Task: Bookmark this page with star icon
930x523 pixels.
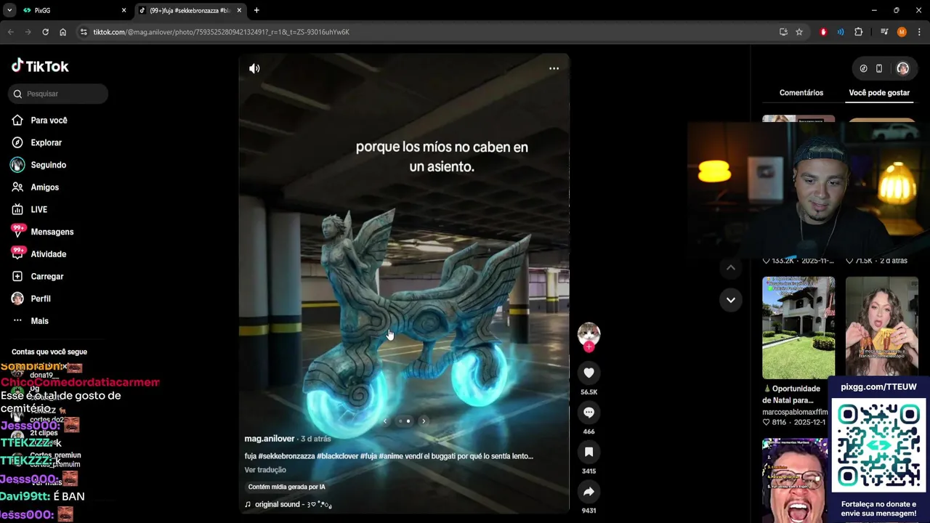Action: (x=799, y=32)
